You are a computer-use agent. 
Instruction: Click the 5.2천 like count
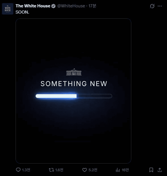pos(93,170)
